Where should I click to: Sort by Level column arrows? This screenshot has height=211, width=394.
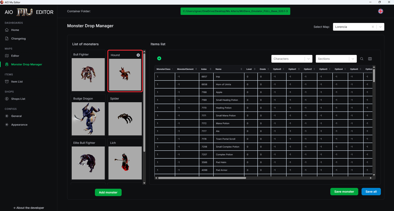point(255,69)
